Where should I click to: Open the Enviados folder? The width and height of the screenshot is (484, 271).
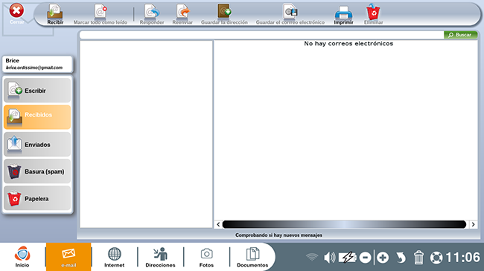[x=37, y=144]
